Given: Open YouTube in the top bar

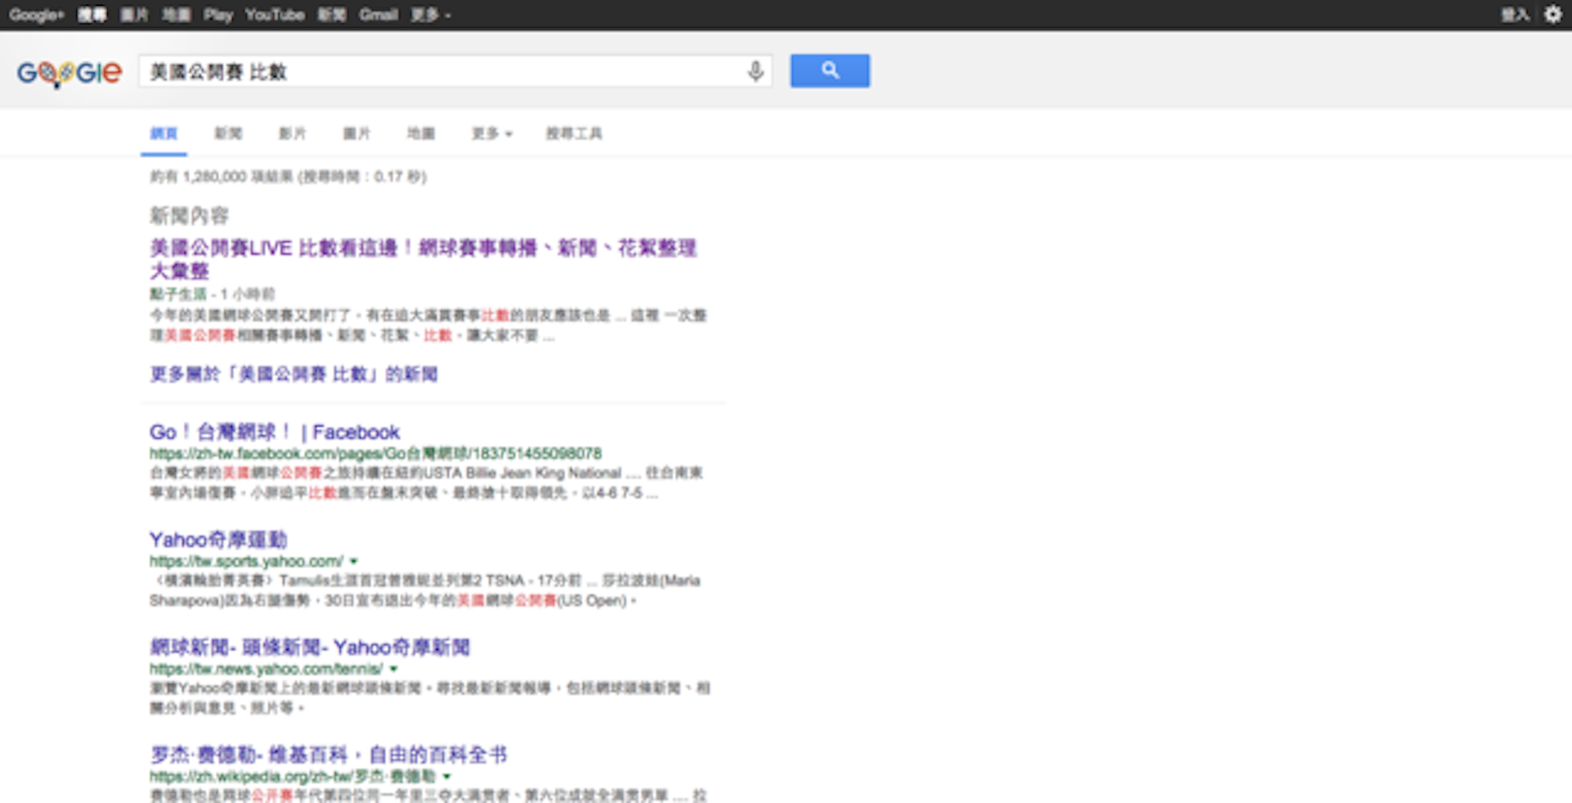Looking at the screenshot, I should pos(275,14).
